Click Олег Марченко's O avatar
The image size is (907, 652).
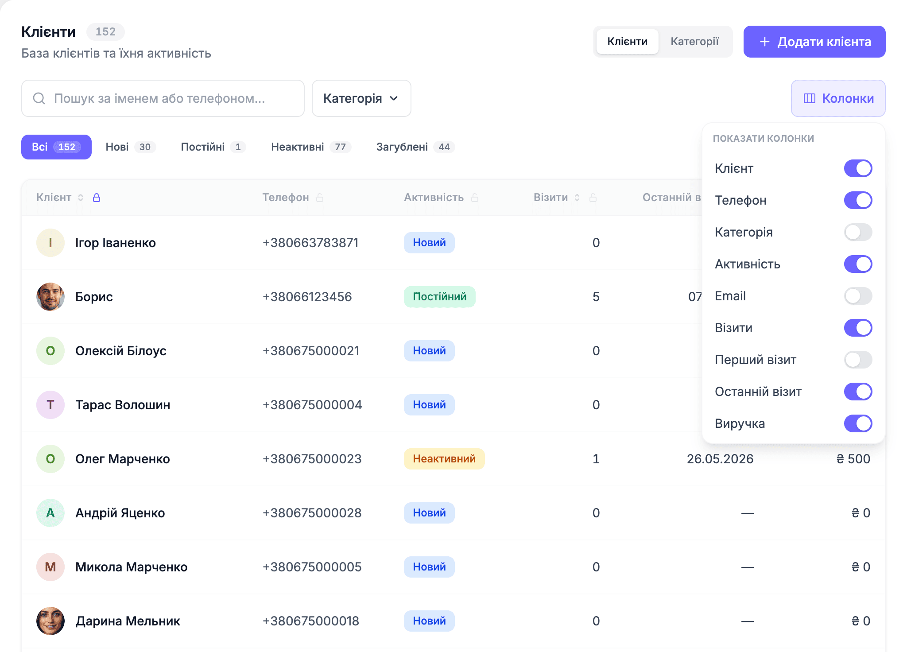[x=50, y=459]
